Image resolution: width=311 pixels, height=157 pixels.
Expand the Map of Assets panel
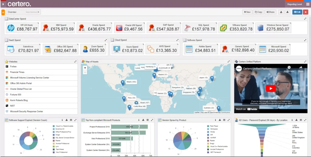pos(228,62)
